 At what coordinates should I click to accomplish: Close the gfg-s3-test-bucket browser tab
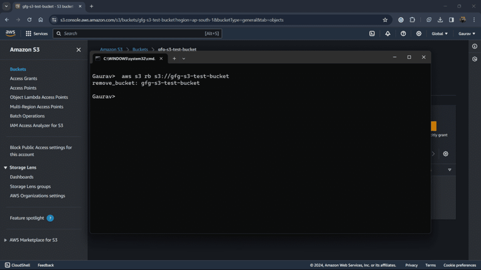tap(80, 6)
